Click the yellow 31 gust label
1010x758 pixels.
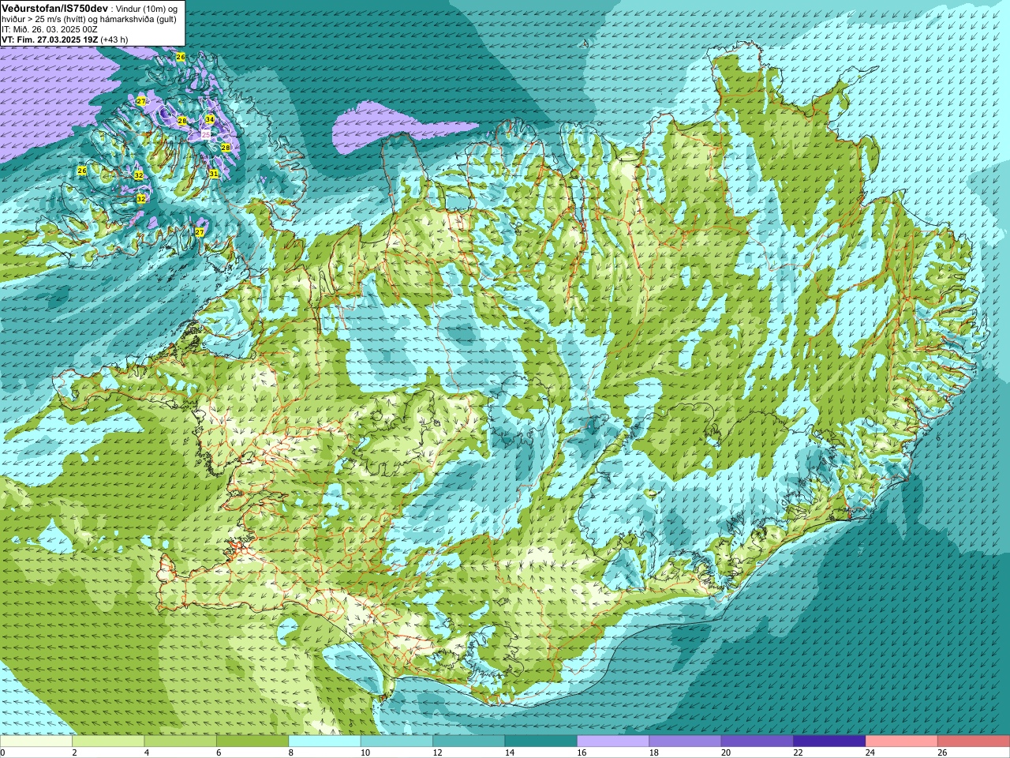click(214, 174)
